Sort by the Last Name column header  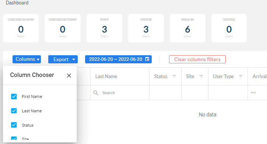[x=106, y=77]
